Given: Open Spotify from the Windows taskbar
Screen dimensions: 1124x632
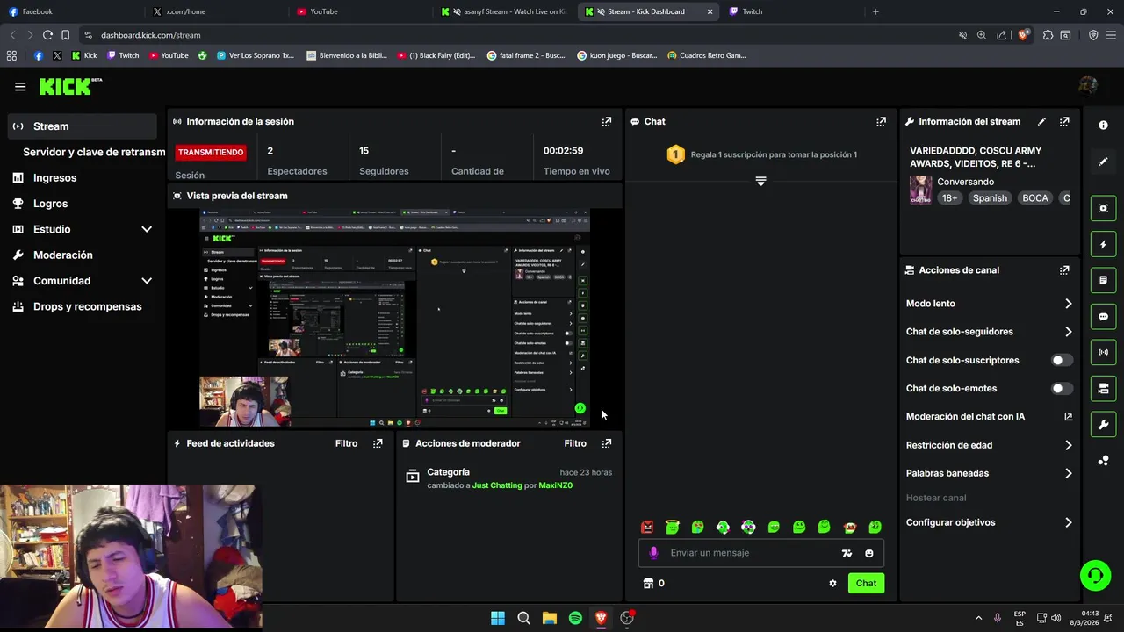Looking at the screenshot, I should coord(575,618).
